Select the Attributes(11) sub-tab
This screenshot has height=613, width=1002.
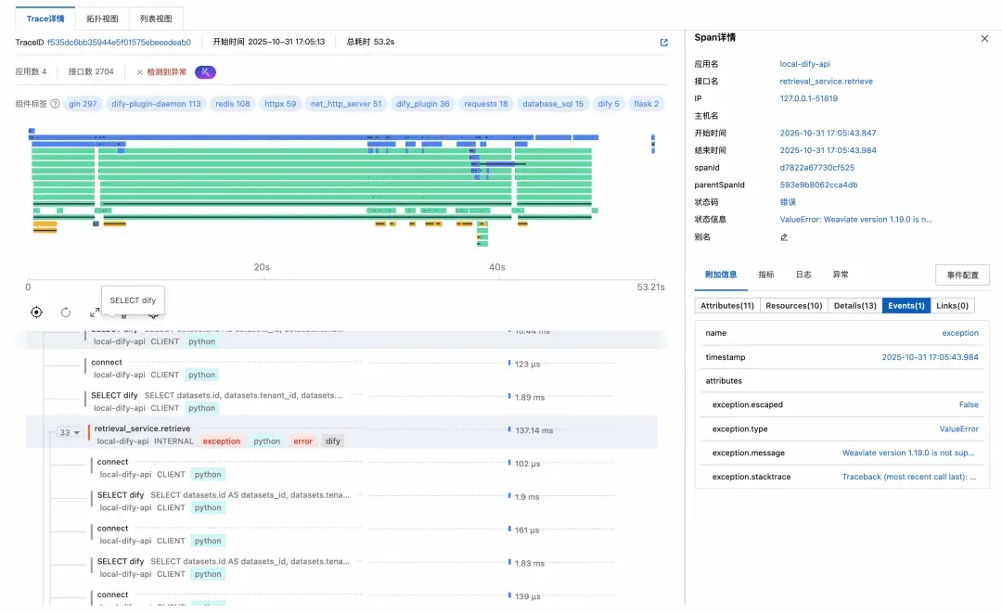tap(727, 306)
